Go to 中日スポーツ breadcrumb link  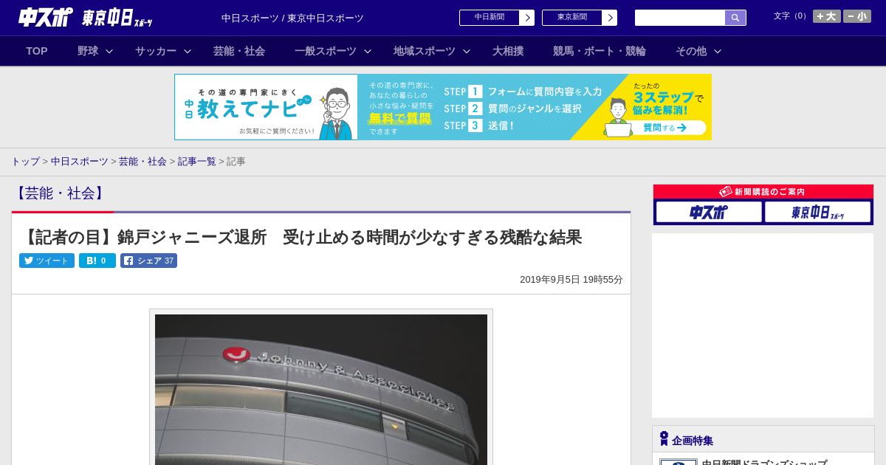[79, 162]
